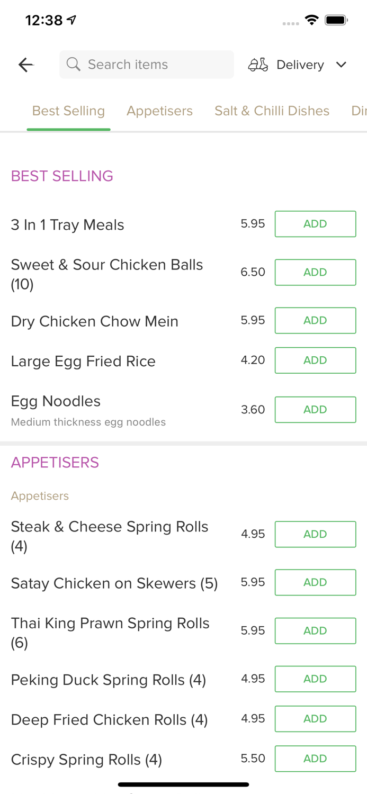Tap the location arrow next to the clock

[71, 19]
